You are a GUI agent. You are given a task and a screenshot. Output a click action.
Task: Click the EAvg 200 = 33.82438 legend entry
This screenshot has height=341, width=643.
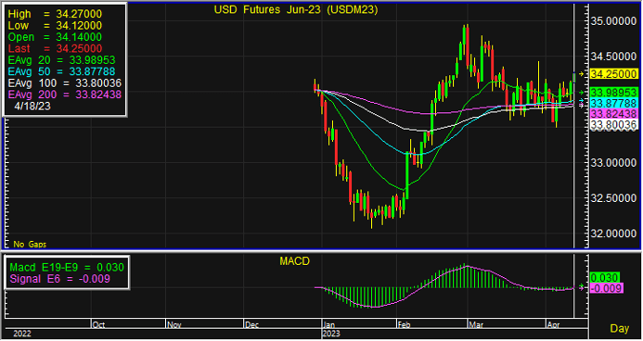pos(65,95)
